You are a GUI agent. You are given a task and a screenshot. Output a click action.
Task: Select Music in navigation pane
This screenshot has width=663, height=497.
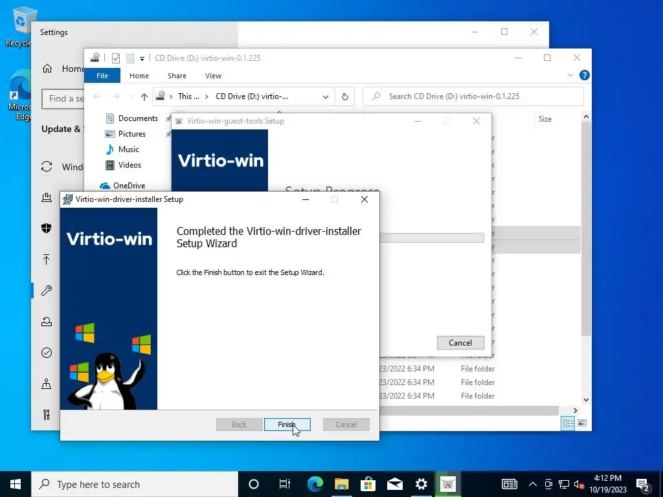click(x=122, y=149)
